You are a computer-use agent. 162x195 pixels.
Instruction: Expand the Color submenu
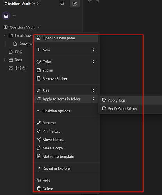(66, 62)
